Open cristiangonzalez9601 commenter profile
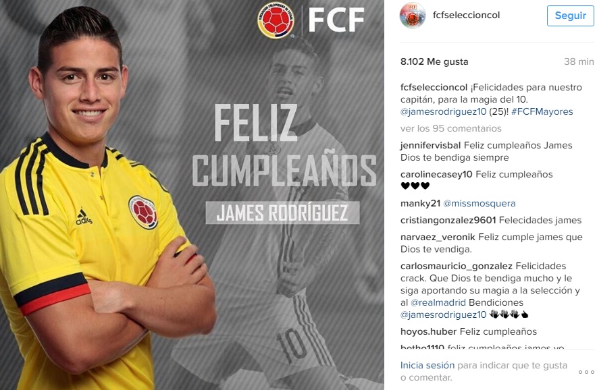 tap(448, 220)
